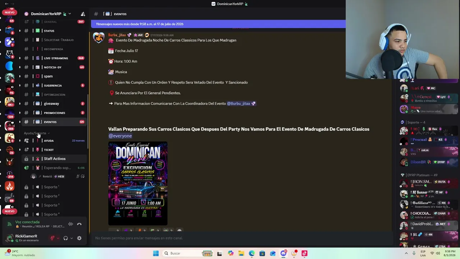Open the PROMOCIONES channel

pyautogui.click(x=54, y=113)
